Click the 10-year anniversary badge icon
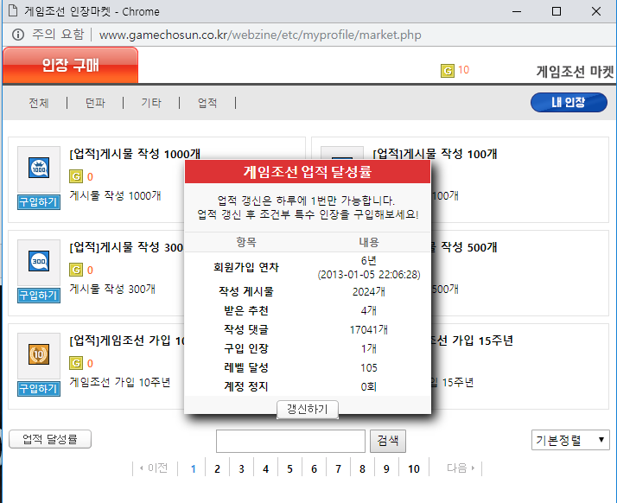This screenshot has width=617, height=503. tap(39, 355)
